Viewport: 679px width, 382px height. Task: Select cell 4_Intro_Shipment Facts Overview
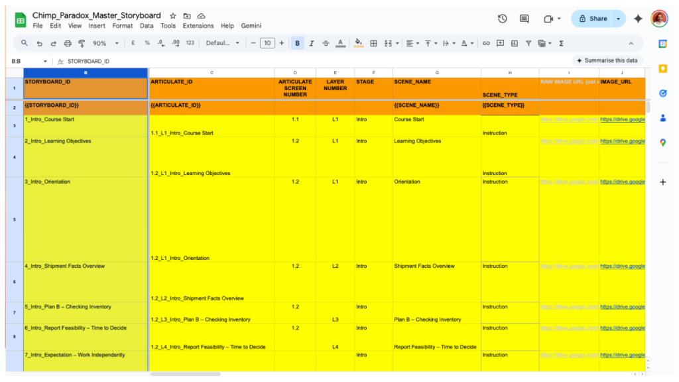[x=86, y=282]
